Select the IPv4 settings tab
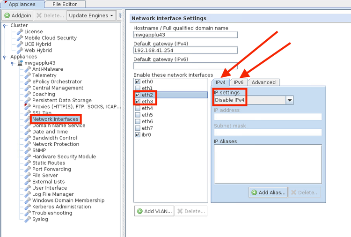Viewport: 351px width, 237px height. (x=220, y=82)
